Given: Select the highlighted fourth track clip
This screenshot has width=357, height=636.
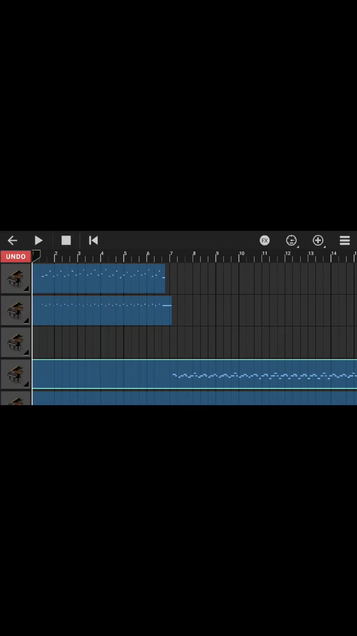Looking at the screenshot, I should pyautogui.click(x=195, y=374).
